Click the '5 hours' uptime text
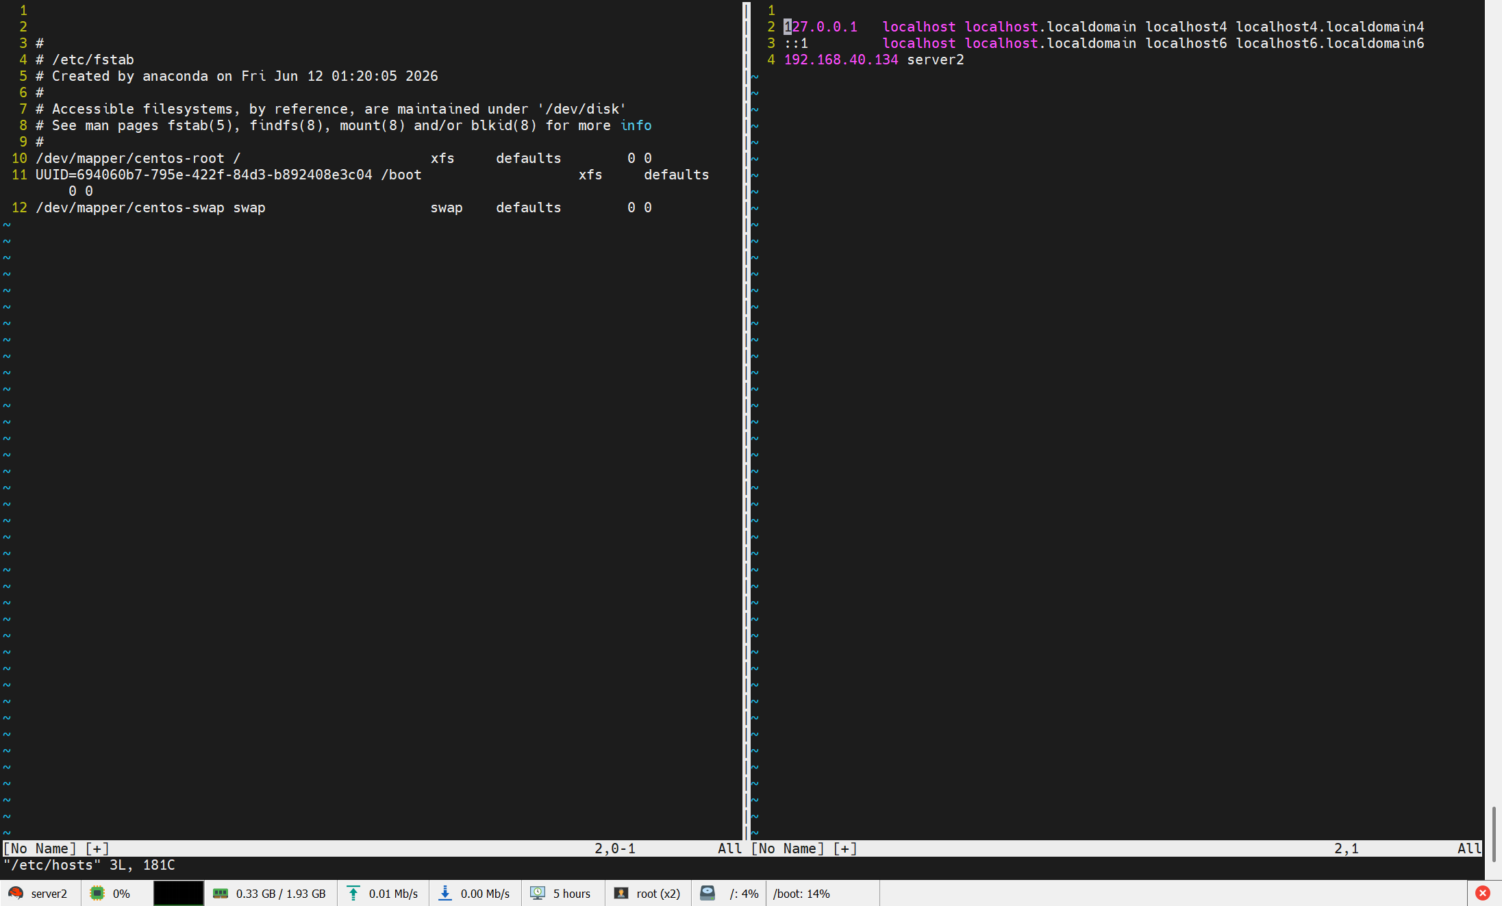The height and width of the screenshot is (906, 1502). (572, 894)
